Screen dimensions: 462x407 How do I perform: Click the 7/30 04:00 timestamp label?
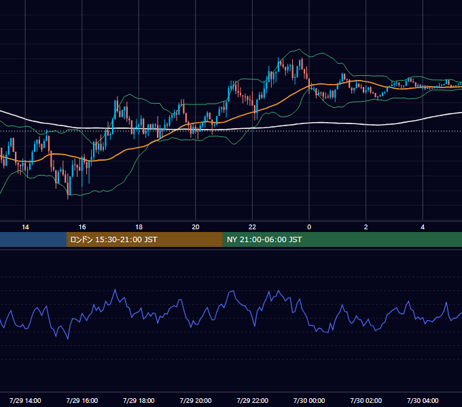[x=423, y=400]
